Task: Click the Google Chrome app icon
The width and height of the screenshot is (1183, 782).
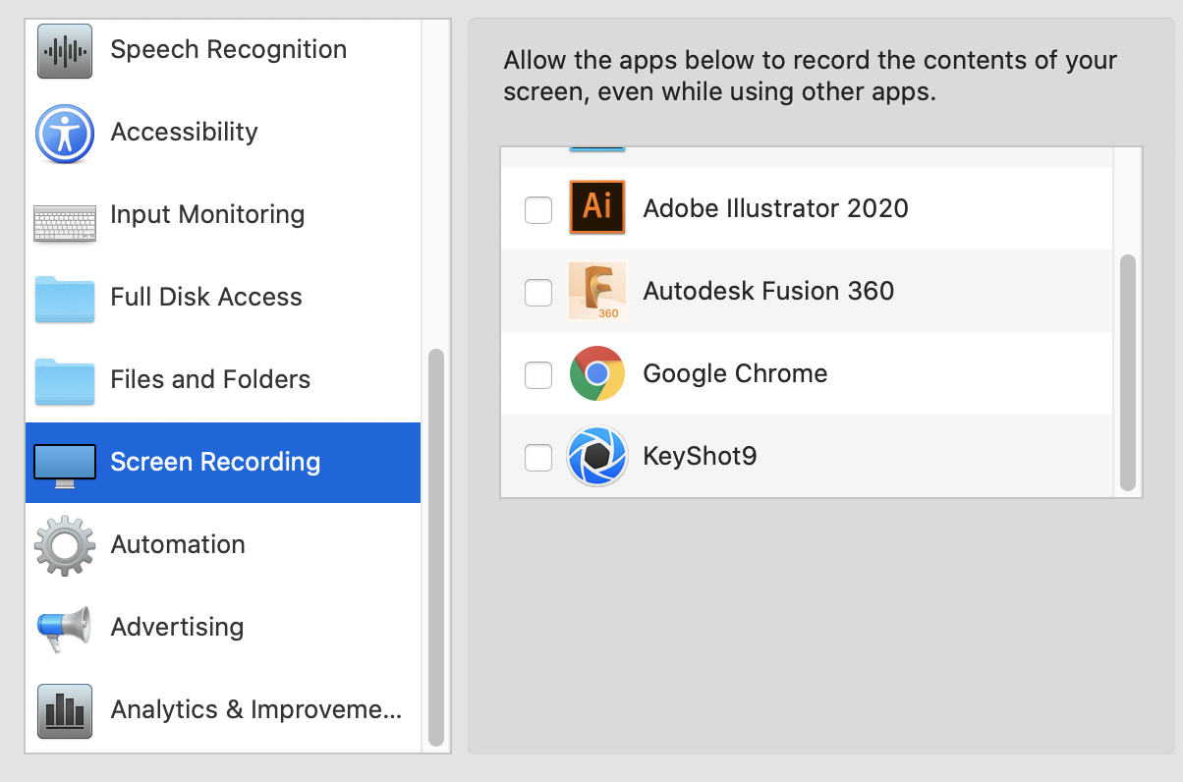Action: click(597, 373)
